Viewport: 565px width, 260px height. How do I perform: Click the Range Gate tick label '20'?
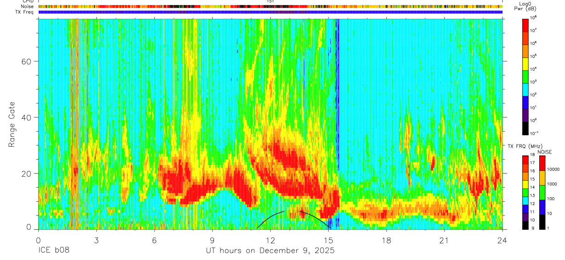26,174
